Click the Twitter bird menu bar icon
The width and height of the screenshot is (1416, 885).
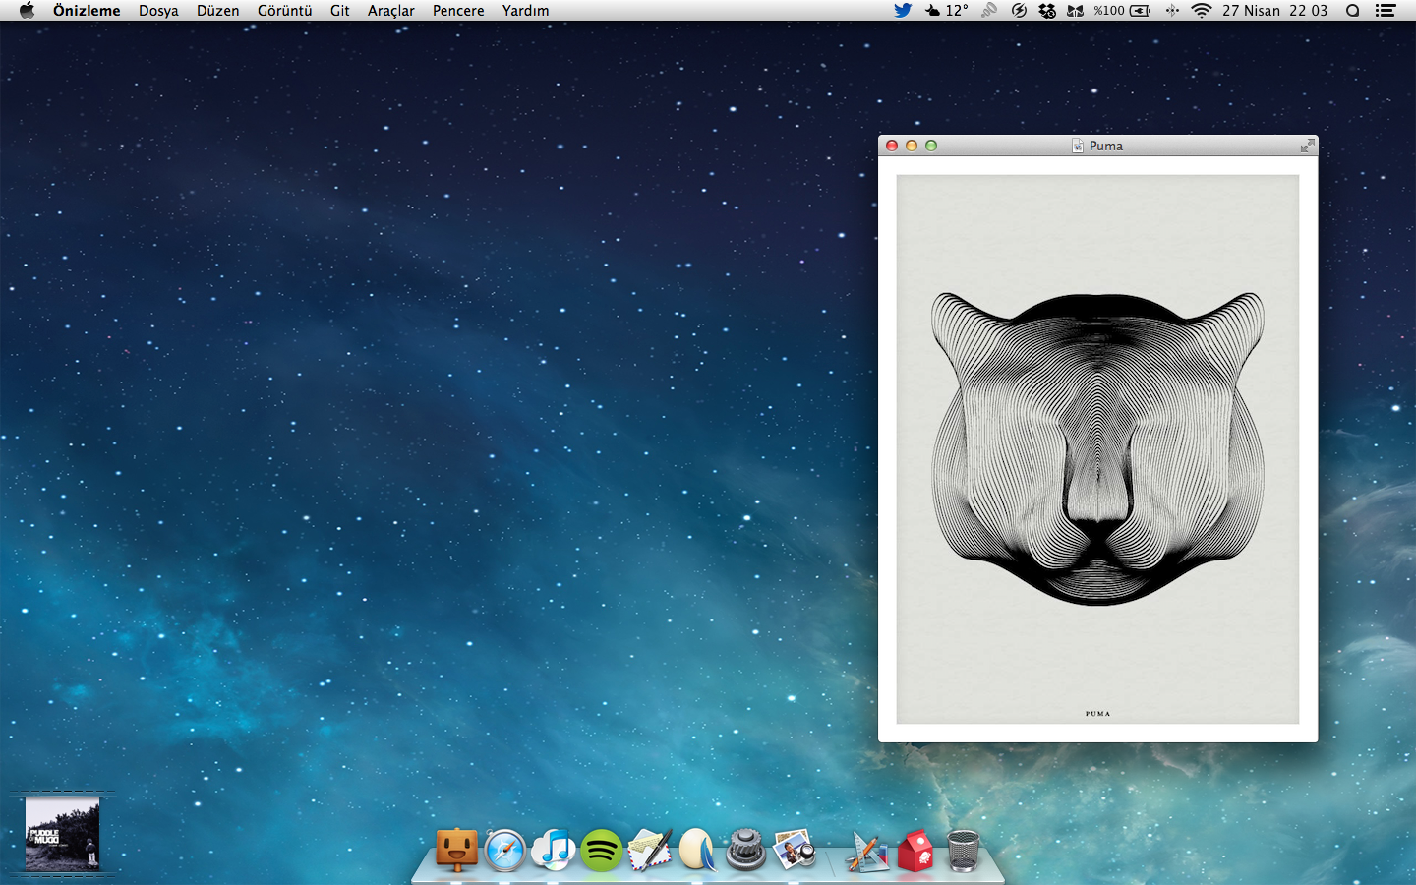[x=903, y=11]
